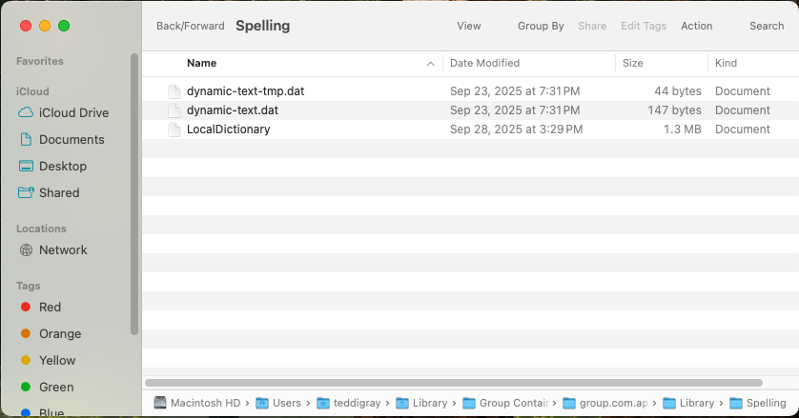Click the dynamic-text-tmp.dat file icon

point(174,91)
